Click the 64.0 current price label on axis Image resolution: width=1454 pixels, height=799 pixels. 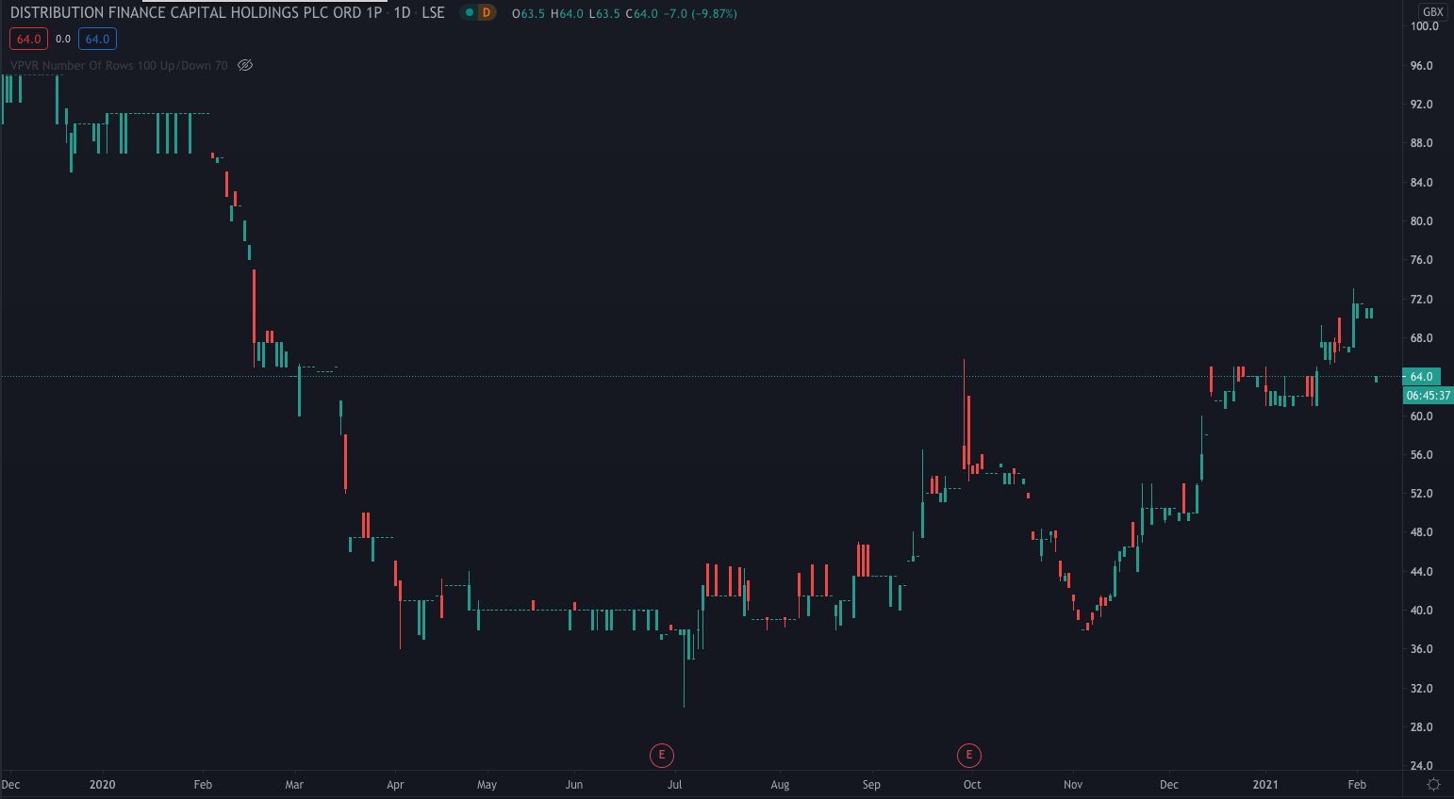point(1422,376)
